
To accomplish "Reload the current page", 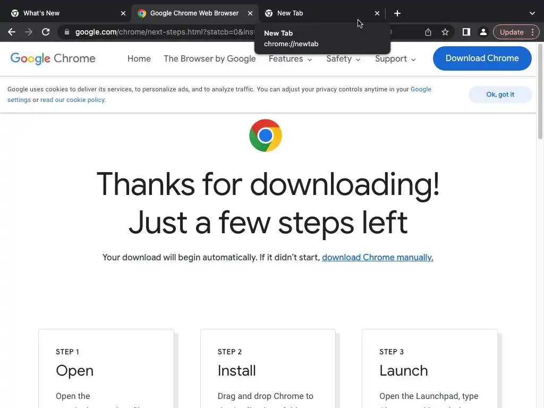I will click(46, 32).
